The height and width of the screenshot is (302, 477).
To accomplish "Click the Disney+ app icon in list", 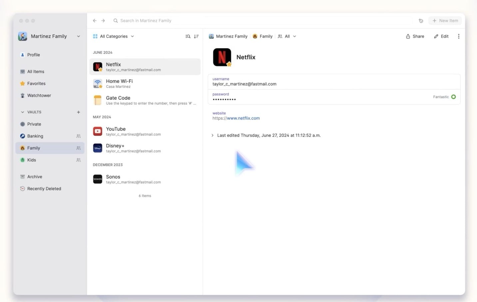I will [98, 148].
